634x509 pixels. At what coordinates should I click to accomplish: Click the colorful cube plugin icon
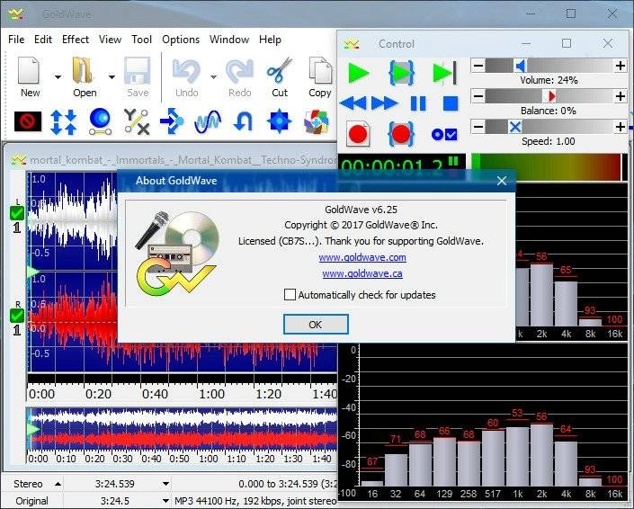pos(317,121)
